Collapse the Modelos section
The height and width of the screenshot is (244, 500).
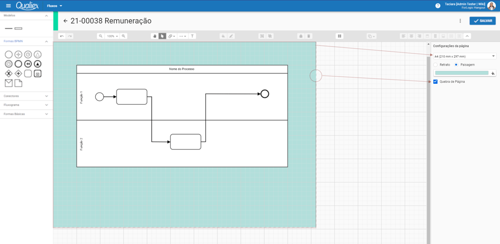pos(46,16)
